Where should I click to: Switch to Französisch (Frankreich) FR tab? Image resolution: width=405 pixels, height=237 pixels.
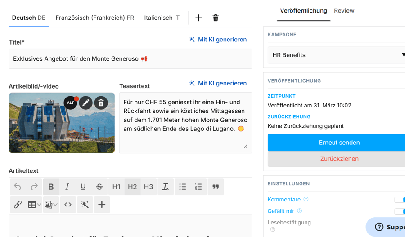click(x=95, y=18)
